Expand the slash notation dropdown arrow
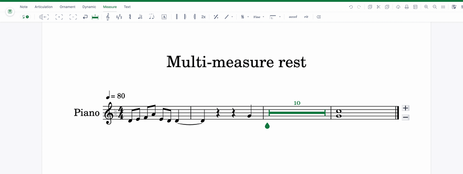Image resolution: width=463 pixels, height=174 pixels. 232,17
